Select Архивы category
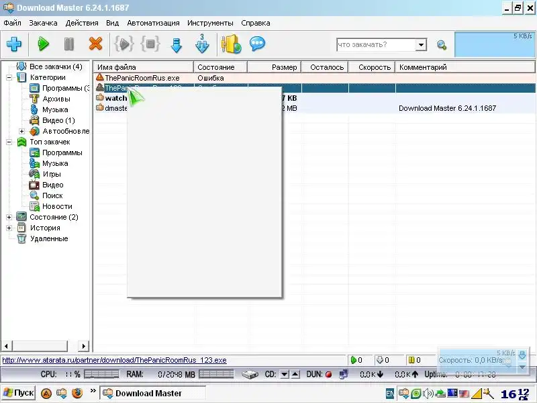Image resolution: width=537 pixels, height=403 pixels. coord(56,99)
